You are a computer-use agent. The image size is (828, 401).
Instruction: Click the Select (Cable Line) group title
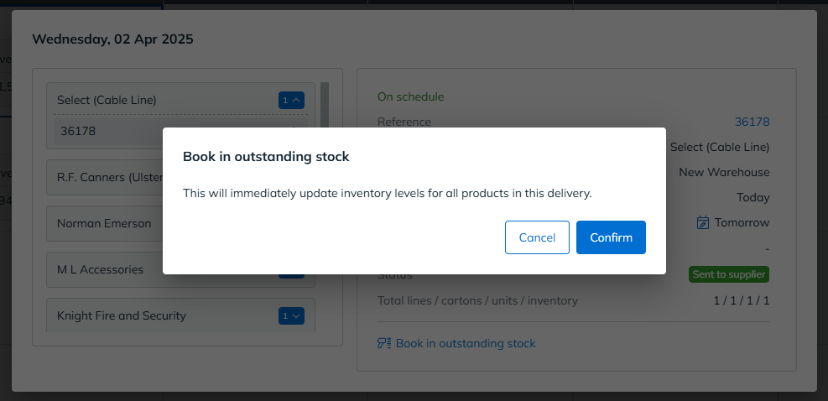click(x=107, y=100)
